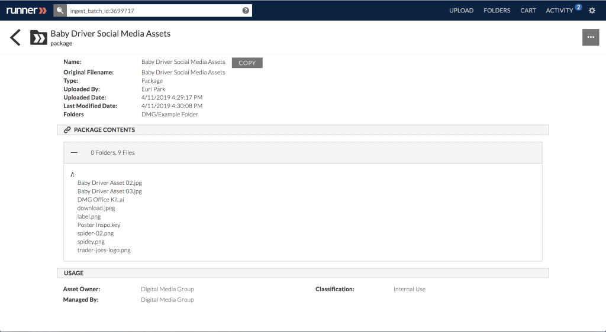
Task: Click the USAGE section header
Action: pyautogui.click(x=302, y=273)
